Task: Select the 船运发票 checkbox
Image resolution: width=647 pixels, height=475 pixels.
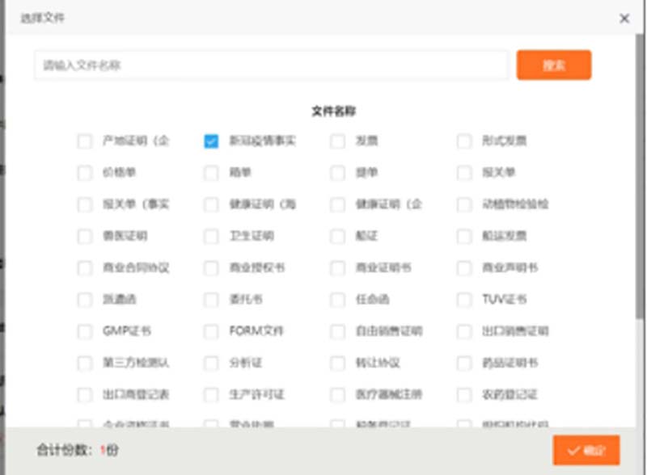Action: (x=464, y=237)
